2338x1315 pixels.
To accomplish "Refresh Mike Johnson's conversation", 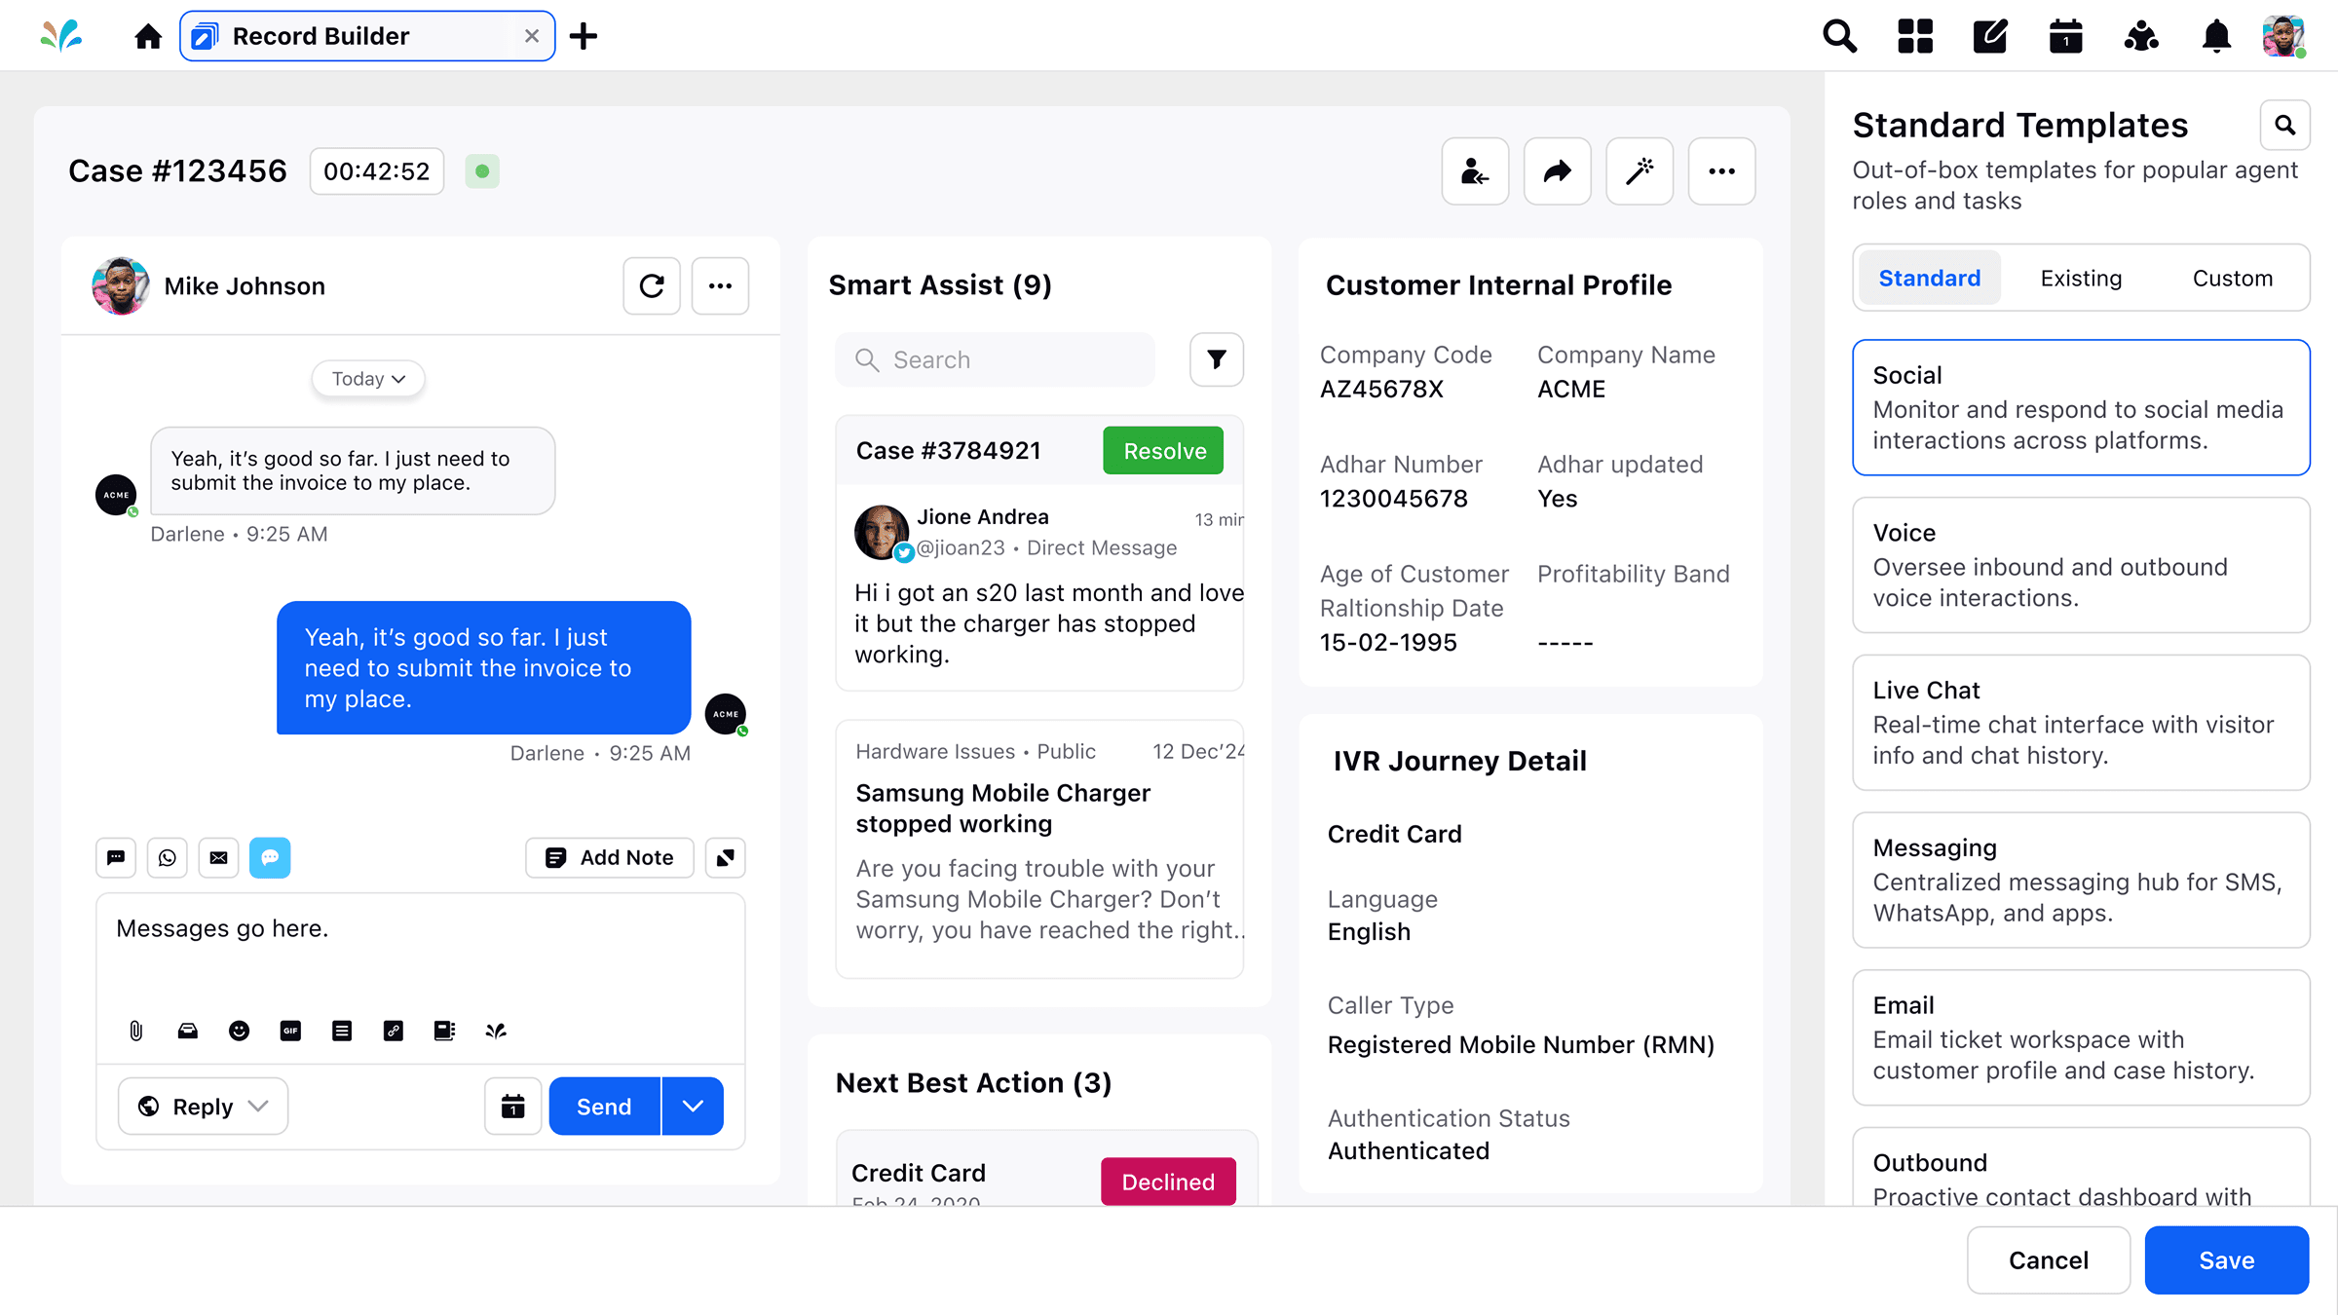I will point(652,285).
